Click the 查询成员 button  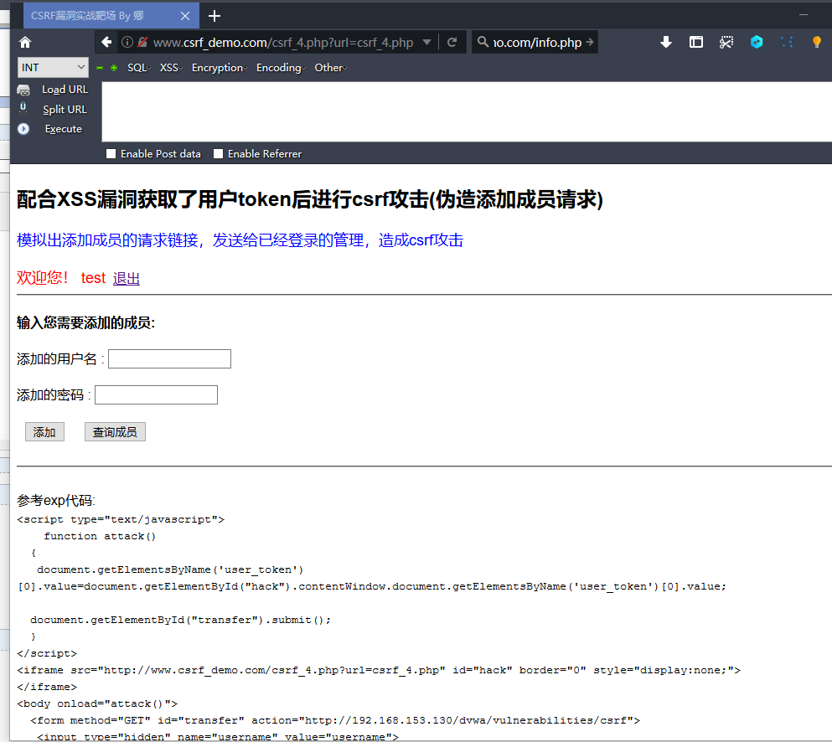tap(115, 432)
